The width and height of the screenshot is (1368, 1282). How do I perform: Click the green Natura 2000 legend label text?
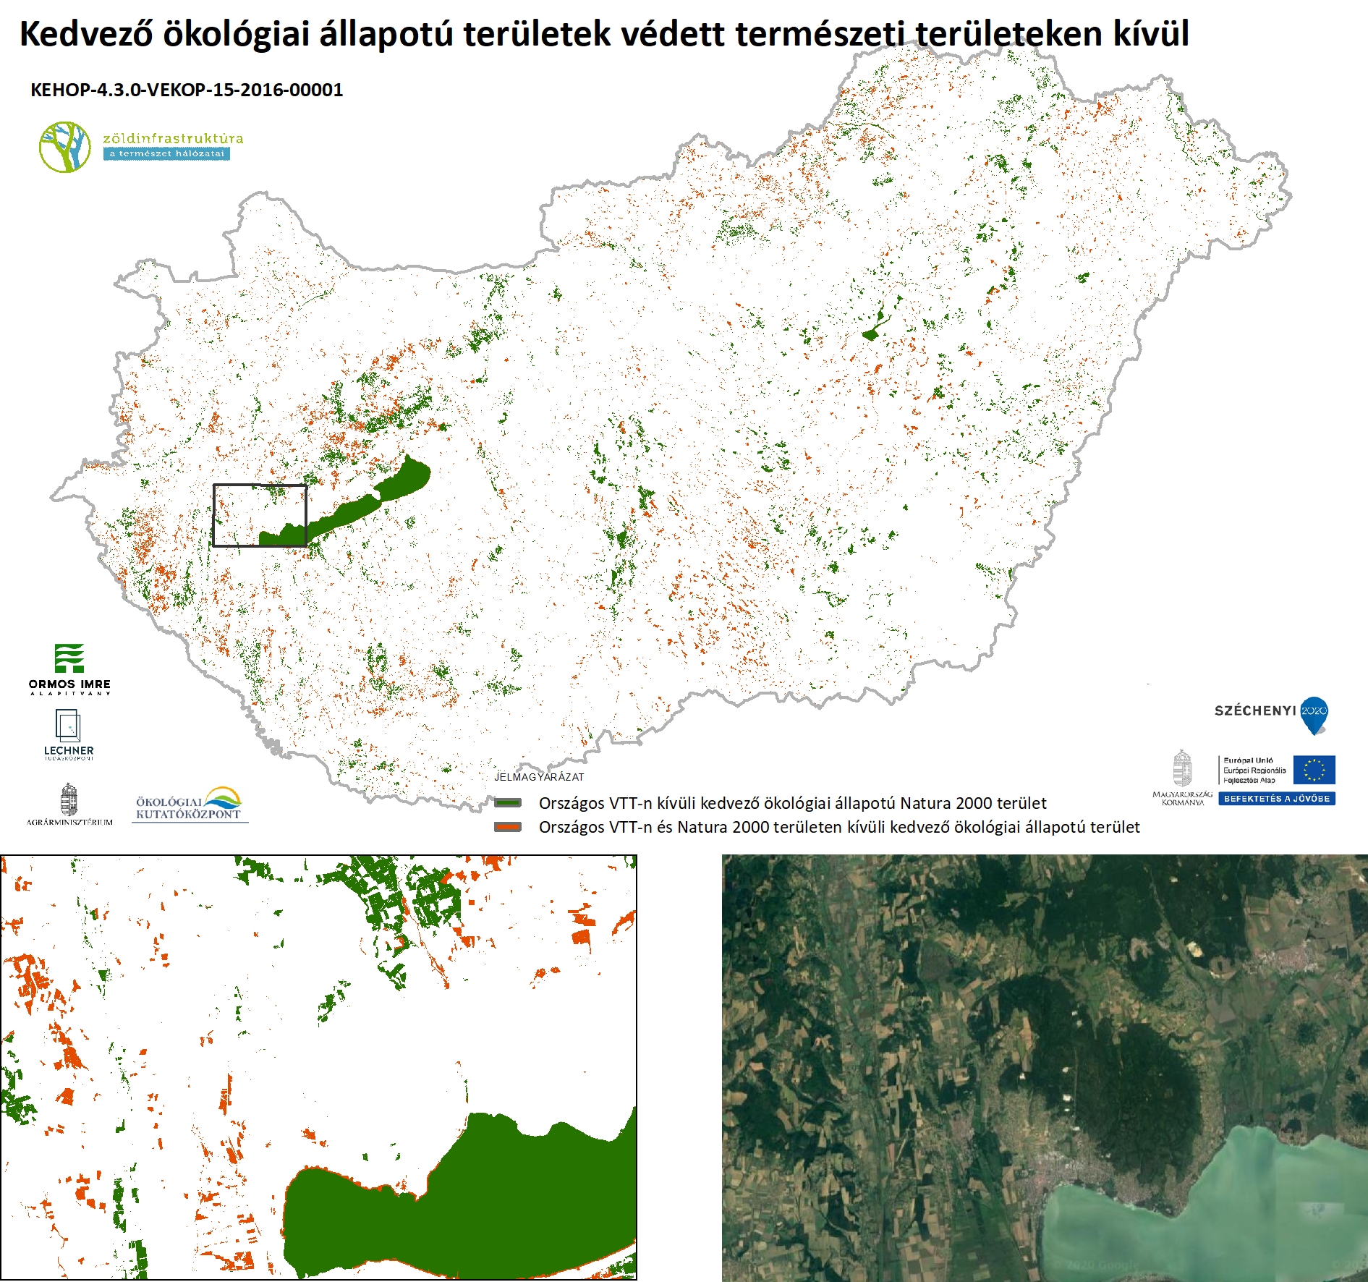click(x=792, y=803)
